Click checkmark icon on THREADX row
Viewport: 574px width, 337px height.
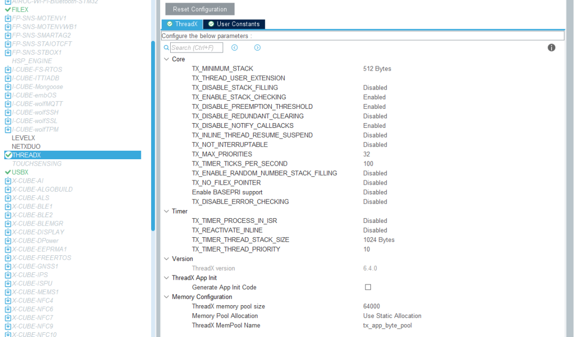pos(8,155)
